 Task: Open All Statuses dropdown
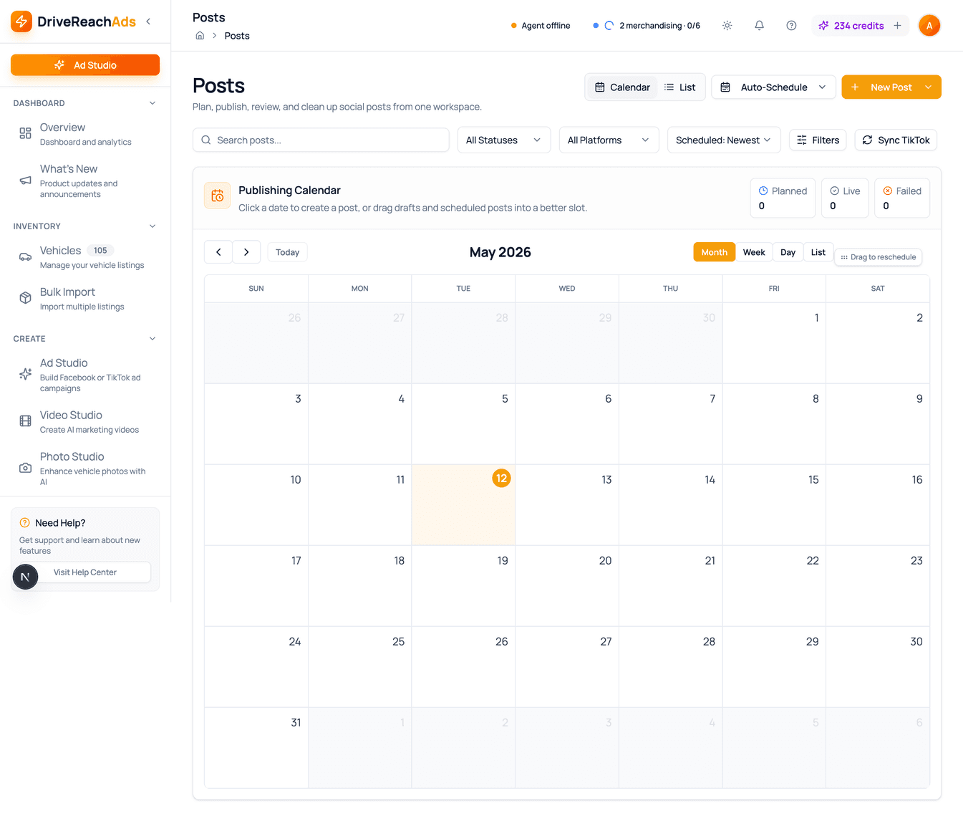pyautogui.click(x=504, y=140)
